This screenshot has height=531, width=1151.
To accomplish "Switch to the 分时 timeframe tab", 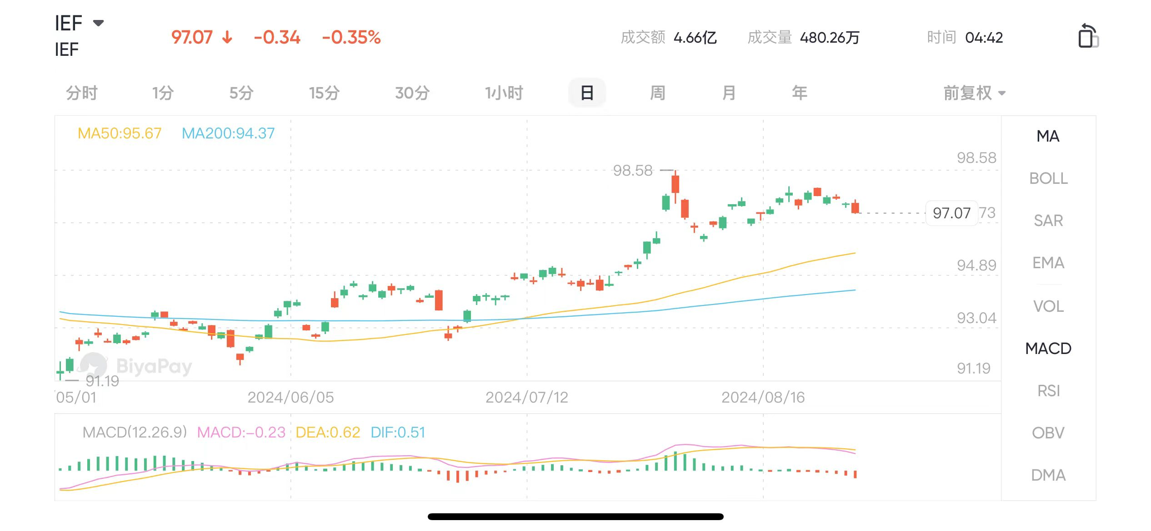I will (x=82, y=93).
